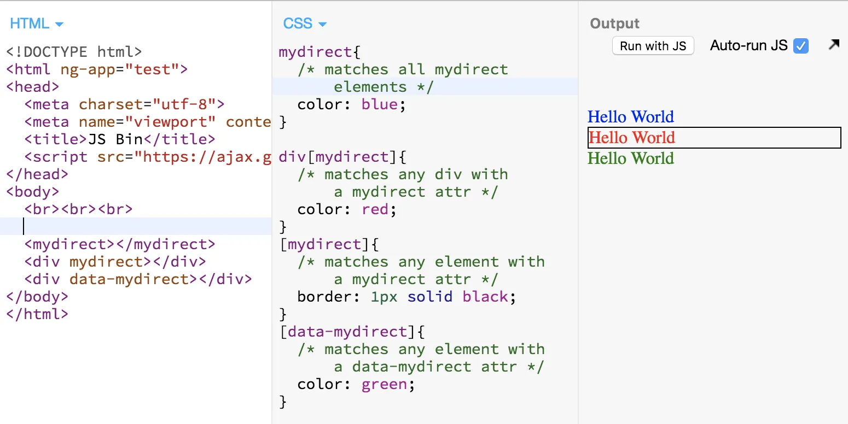This screenshot has height=424, width=848.
Task: Click the green Hello World text
Action: (x=630, y=158)
